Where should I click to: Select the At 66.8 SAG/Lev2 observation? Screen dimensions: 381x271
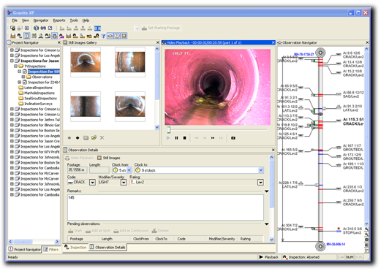click(x=353, y=94)
